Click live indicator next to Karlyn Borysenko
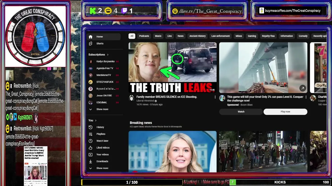The height and width of the screenshot is (186, 332). pyautogui.click(x=117, y=61)
